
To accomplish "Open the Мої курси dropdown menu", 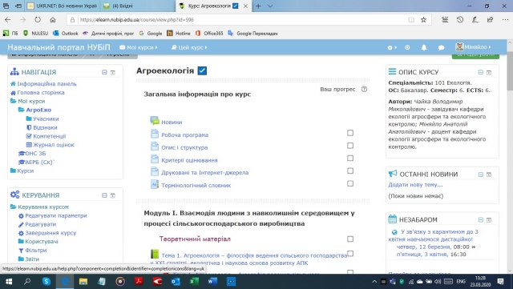I will 139,47.
